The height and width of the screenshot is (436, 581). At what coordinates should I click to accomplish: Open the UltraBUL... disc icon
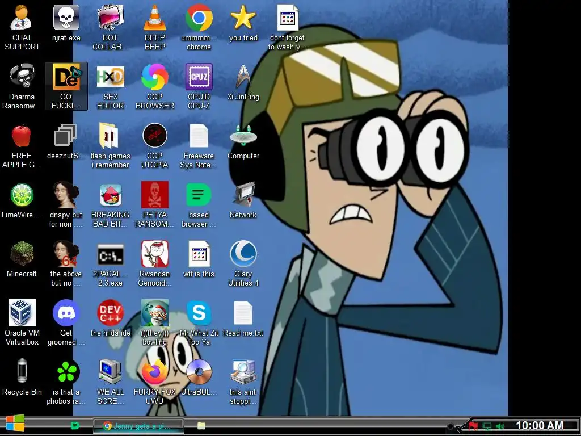pyautogui.click(x=199, y=377)
